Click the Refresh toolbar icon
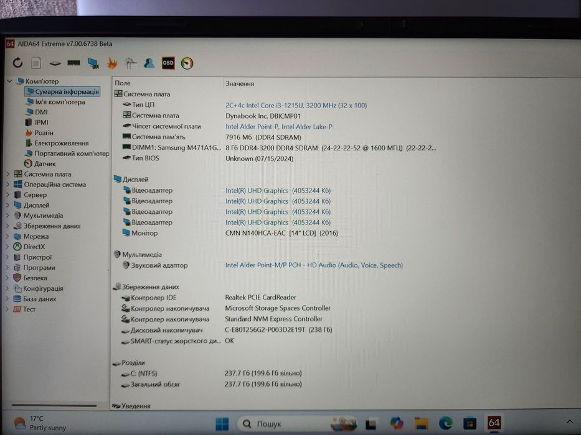Image resolution: width=581 pixels, height=435 pixels. point(17,63)
